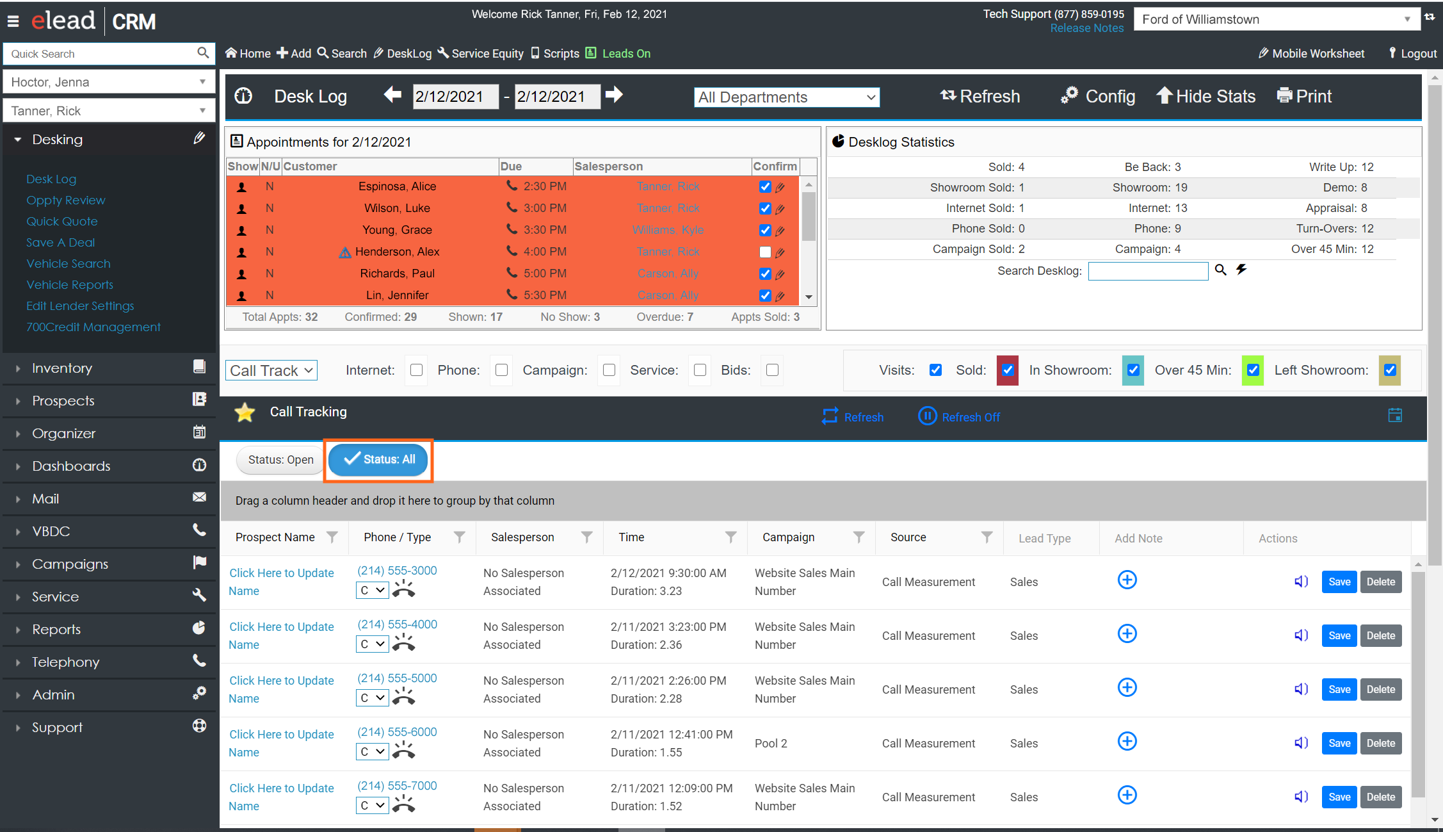Expand the Prospects sidebar section
The height and width of the screenshot is (832, 1443).
click(x=109, y=401)
